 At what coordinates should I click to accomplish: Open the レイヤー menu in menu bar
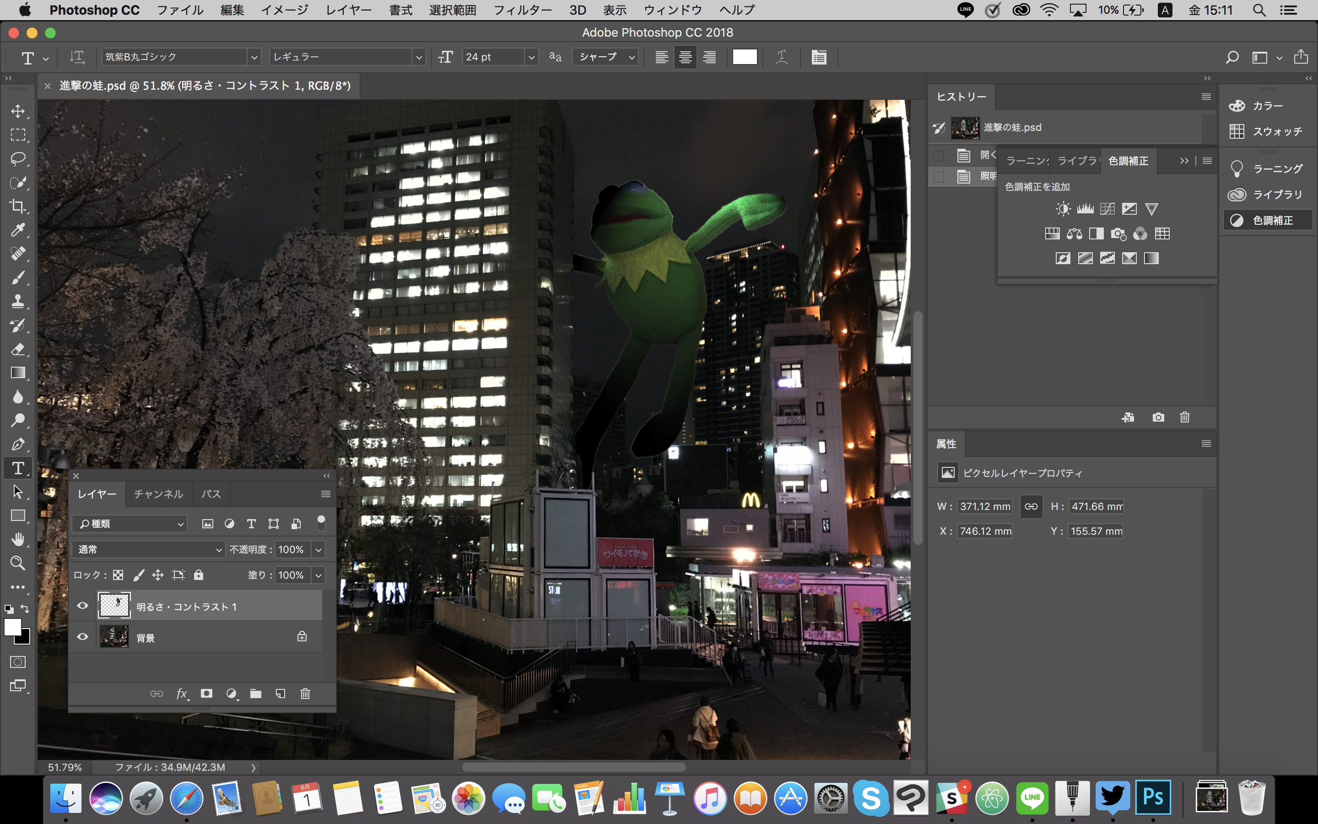click(x=349, y=10)
